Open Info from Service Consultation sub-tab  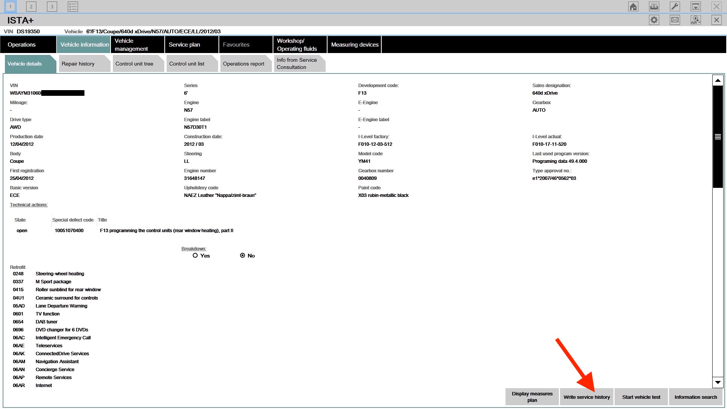(300, 64)
